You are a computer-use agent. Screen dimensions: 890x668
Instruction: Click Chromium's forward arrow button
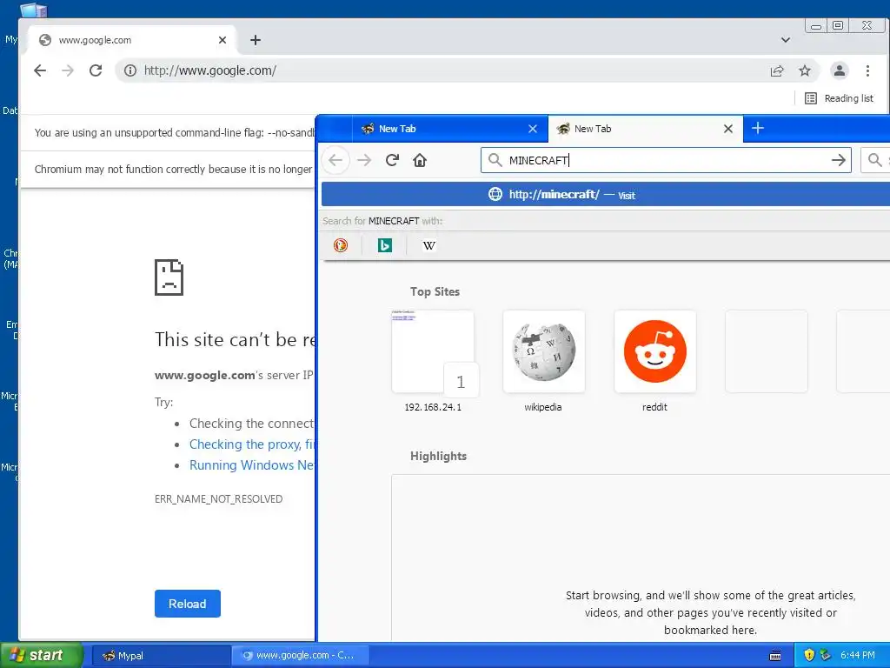[68, 70]
